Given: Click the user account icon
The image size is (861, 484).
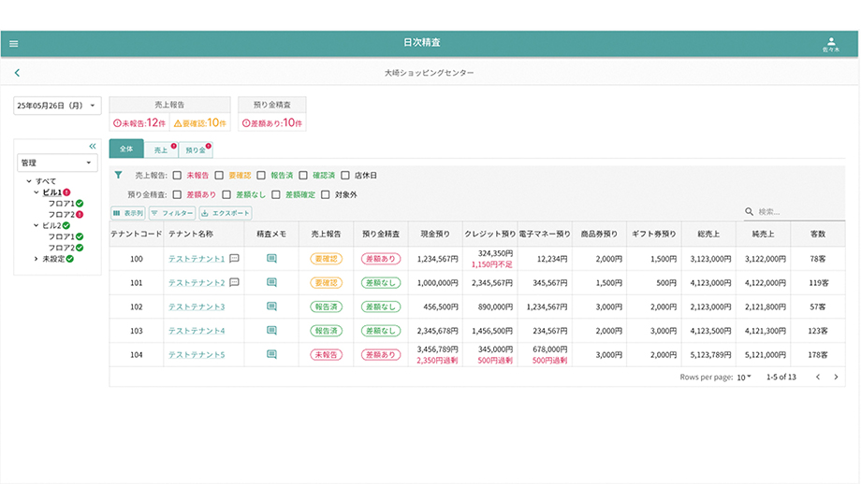Looking at the screenshot, I should tap(830, 41).
